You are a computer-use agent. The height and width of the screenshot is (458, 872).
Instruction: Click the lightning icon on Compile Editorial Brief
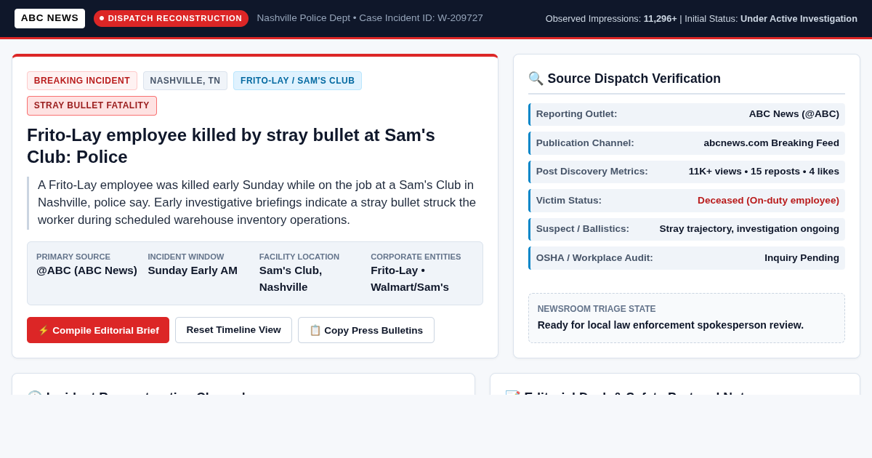click(x=44, y=330)
